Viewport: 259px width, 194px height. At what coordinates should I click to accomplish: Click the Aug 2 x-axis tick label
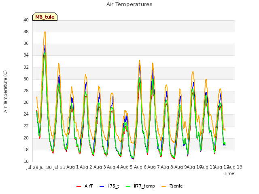tap(86, 167)
